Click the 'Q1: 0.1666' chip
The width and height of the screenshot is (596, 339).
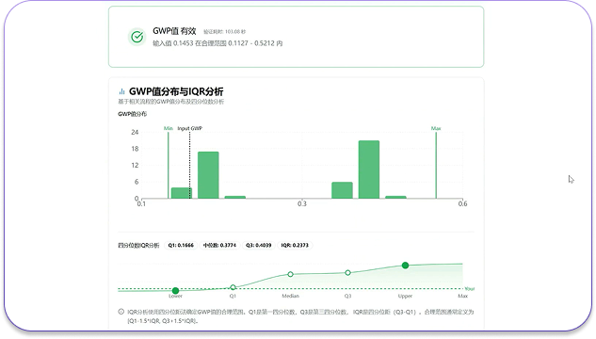click(x=181, y=246)
